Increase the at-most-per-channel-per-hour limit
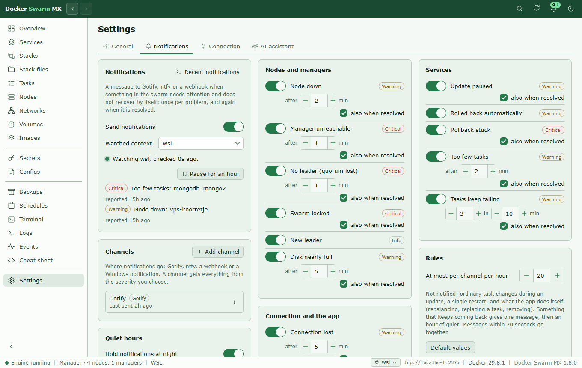 pyautogui.click(x=557, y=276)
